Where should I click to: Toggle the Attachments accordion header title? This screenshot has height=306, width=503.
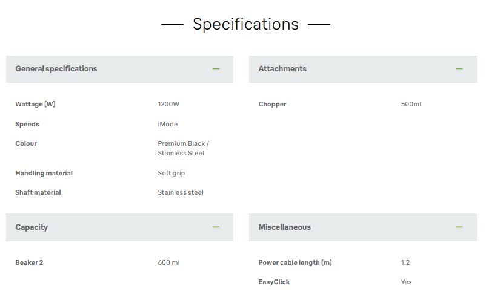(x=282, y=69)
